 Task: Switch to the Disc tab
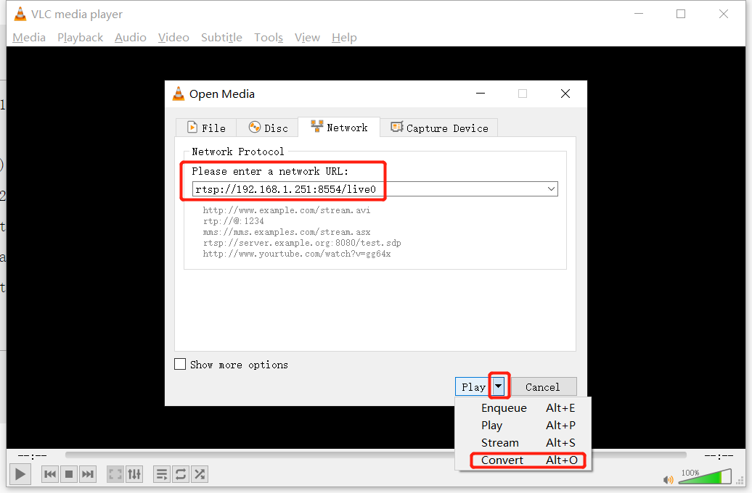tap(268, 128)
